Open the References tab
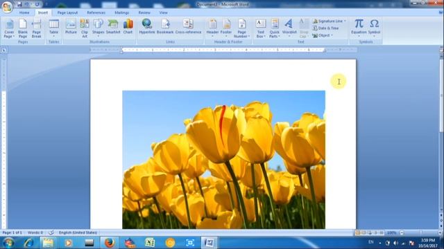Screen dimensions: 444x249 click(96, 12)
